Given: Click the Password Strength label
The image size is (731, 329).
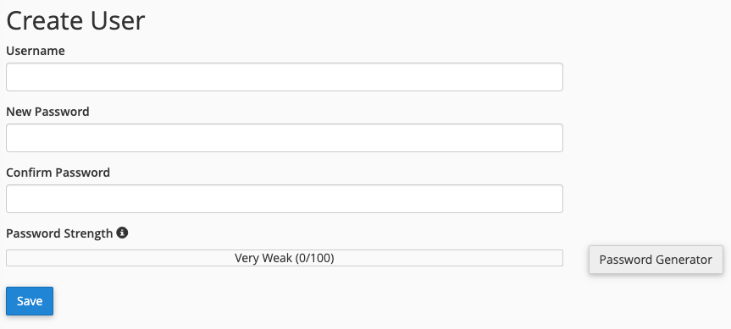Looking at the screenshot, I should [x=59, y=233].
